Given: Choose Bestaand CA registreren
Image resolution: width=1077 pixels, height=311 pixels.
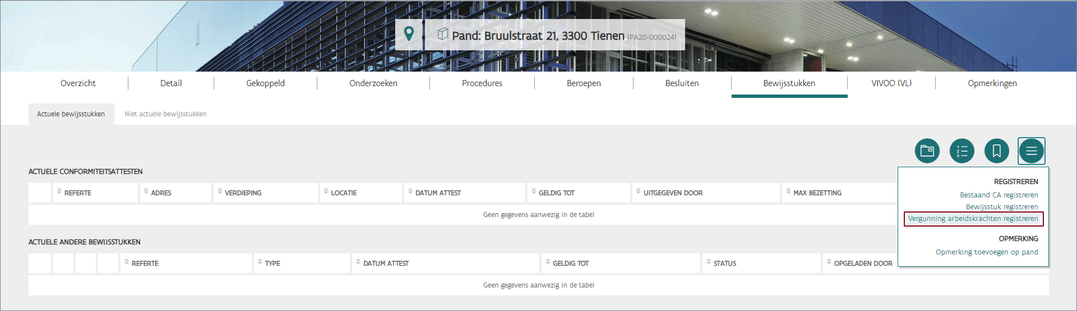Looking at the screenshot, I should click(999, 195).
